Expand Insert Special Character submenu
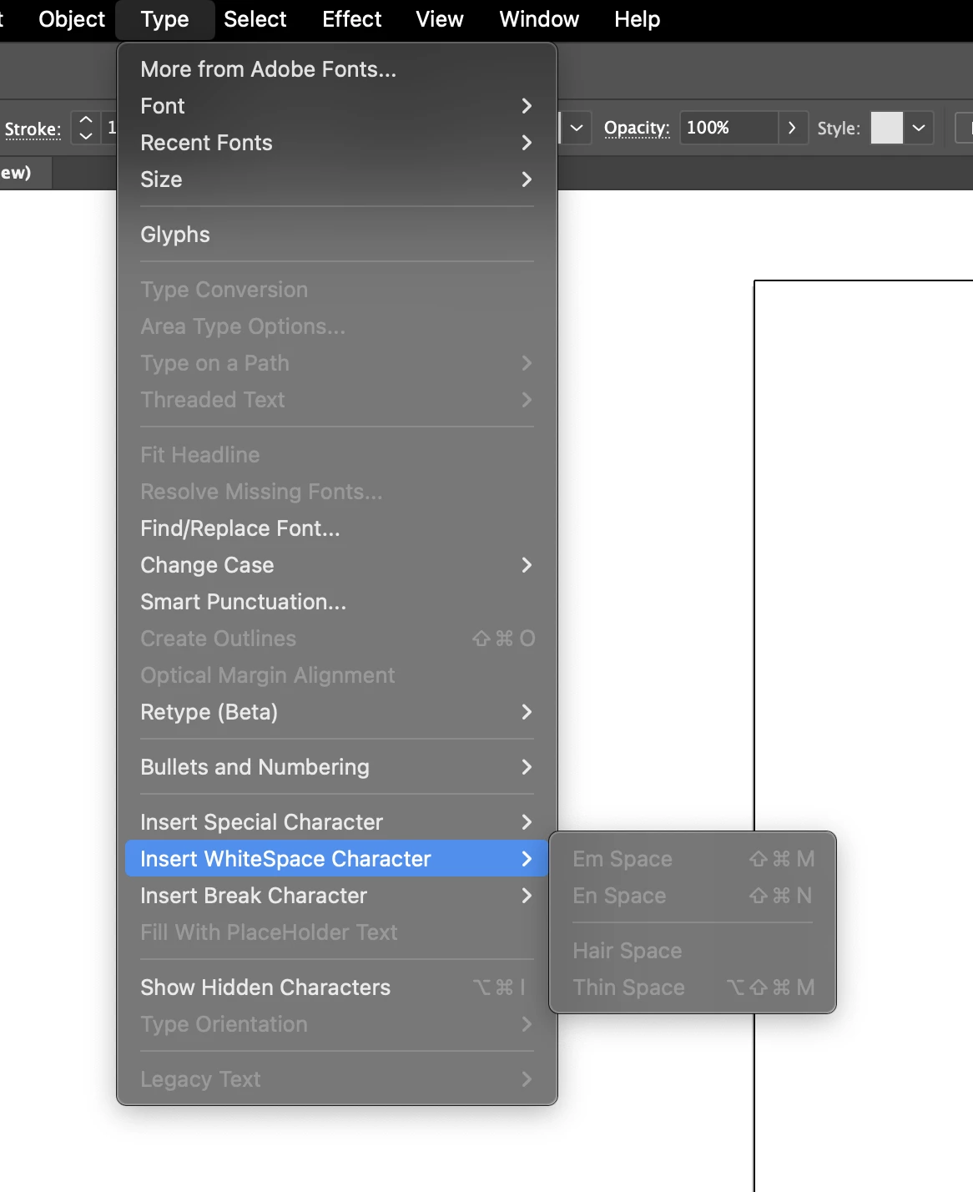The height and width of the screenshot is (1192, 973). (336, 822)
